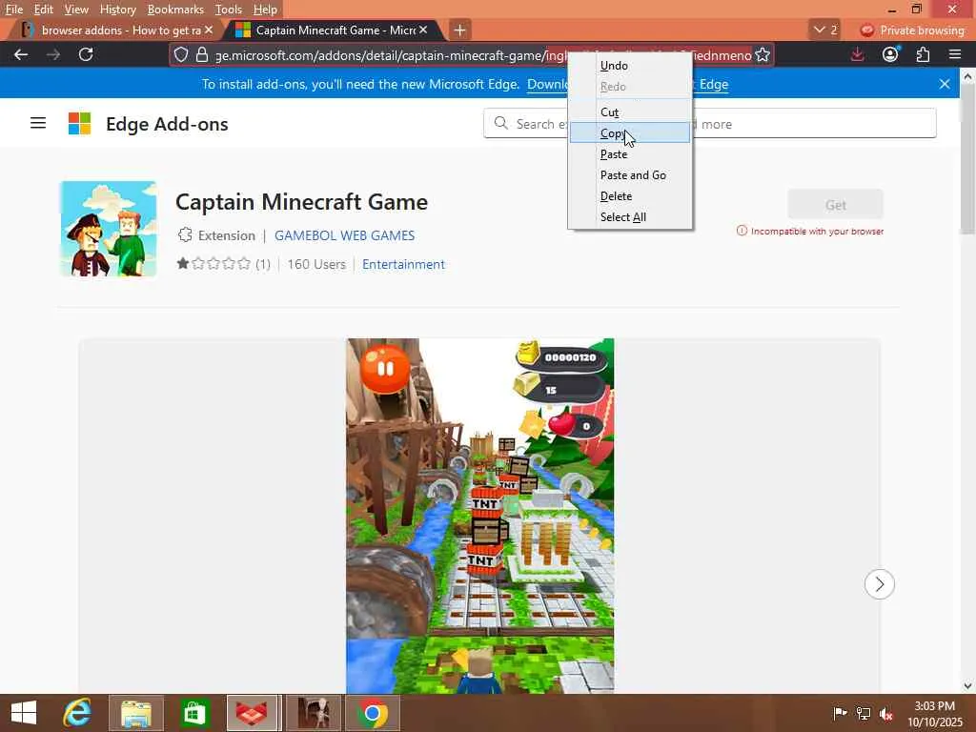This screenshot has height=732, width=976.
Task: Dismiss the Microsoft Edge install banner
Action: (945, 84)
